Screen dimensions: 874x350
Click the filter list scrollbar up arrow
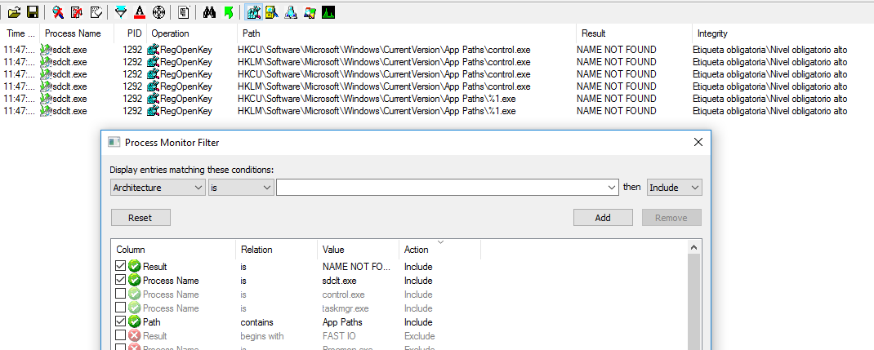(694, 247)
